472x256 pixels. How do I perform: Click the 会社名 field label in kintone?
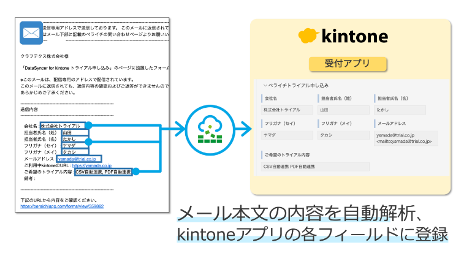click(x=271, y=99)
